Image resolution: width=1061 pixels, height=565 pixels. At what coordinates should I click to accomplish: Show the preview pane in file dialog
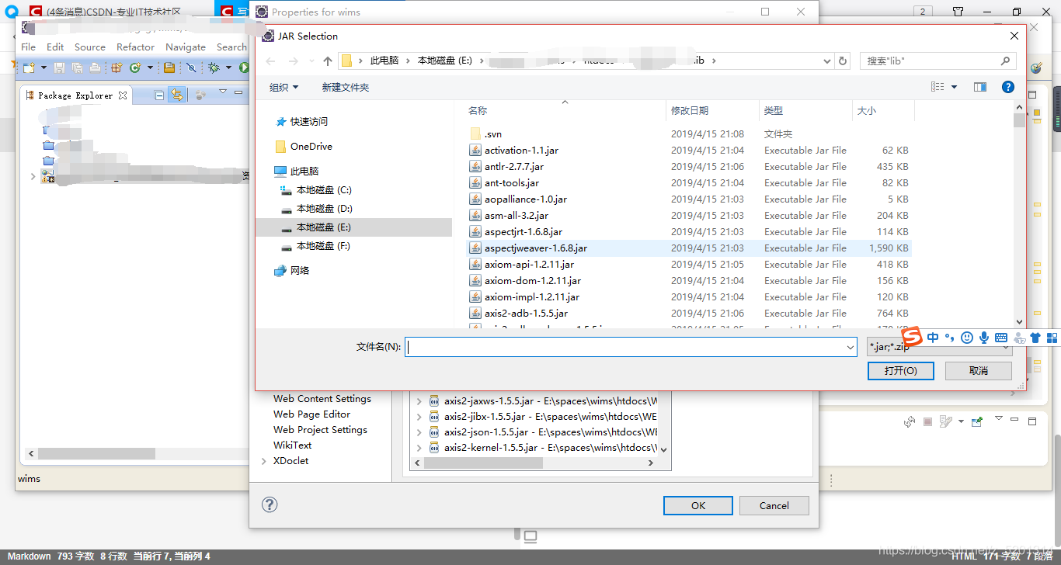coord(980,87)
